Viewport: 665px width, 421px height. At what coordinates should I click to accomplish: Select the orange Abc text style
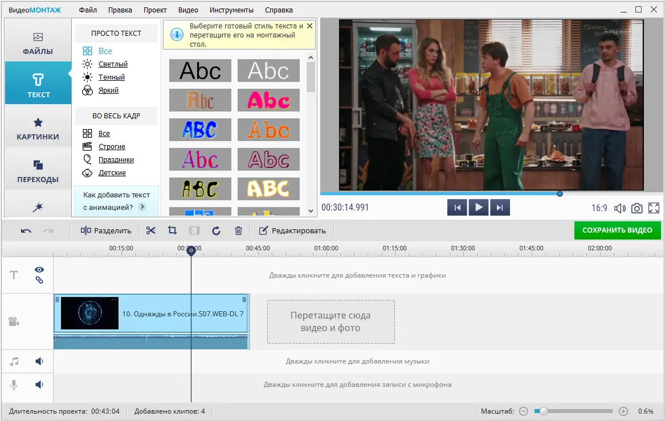268,130
